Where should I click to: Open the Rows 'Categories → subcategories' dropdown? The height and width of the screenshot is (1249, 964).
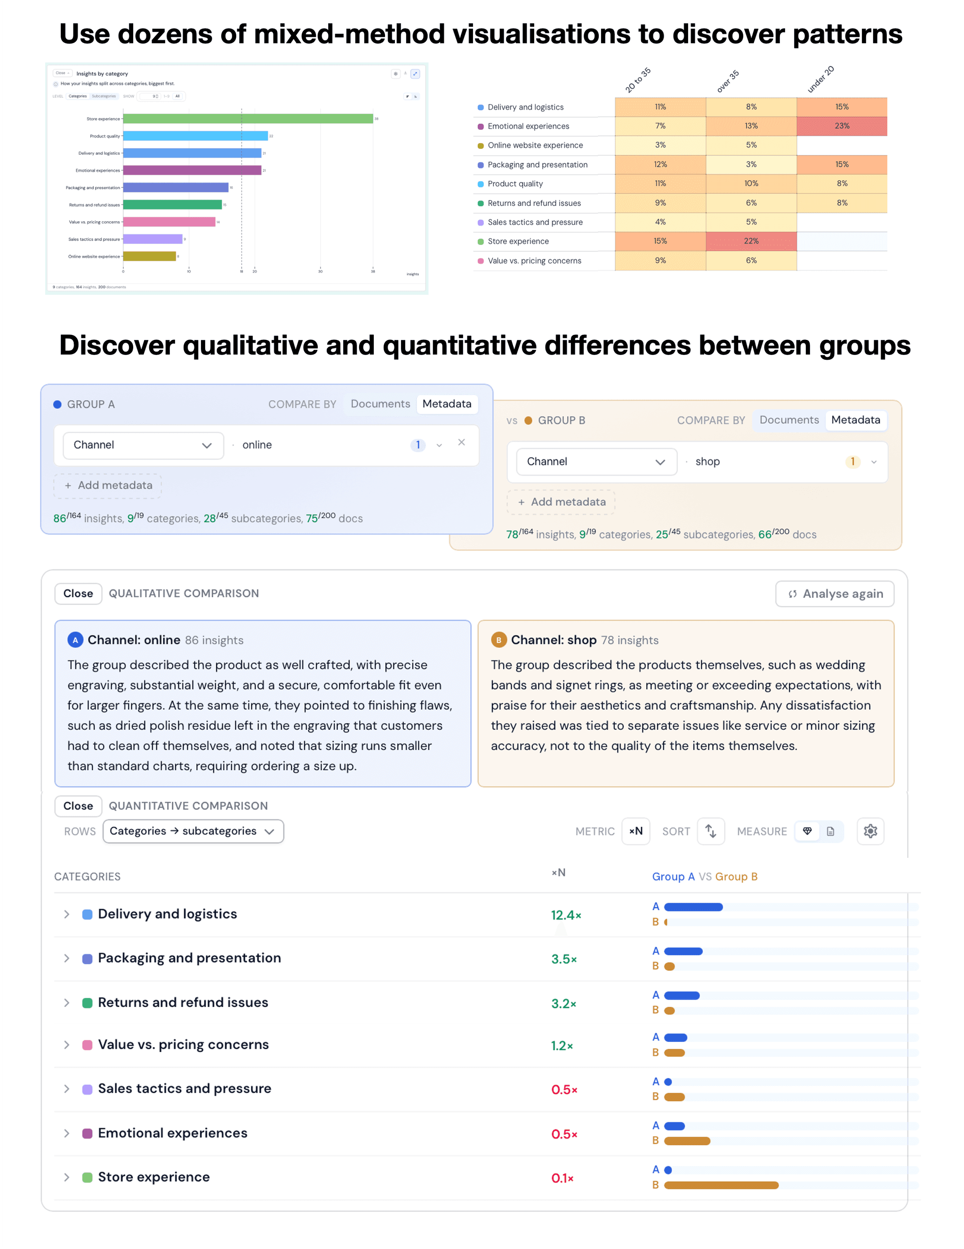pos(193,831)
